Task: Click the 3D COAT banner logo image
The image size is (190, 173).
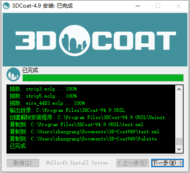Action: (x=95, y=40)
